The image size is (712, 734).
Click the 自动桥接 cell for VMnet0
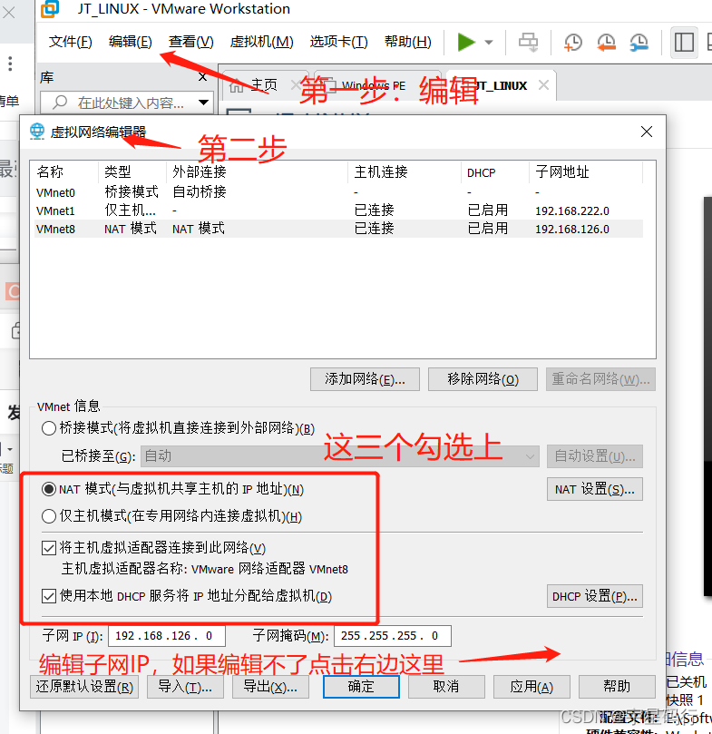click(200, 192)
